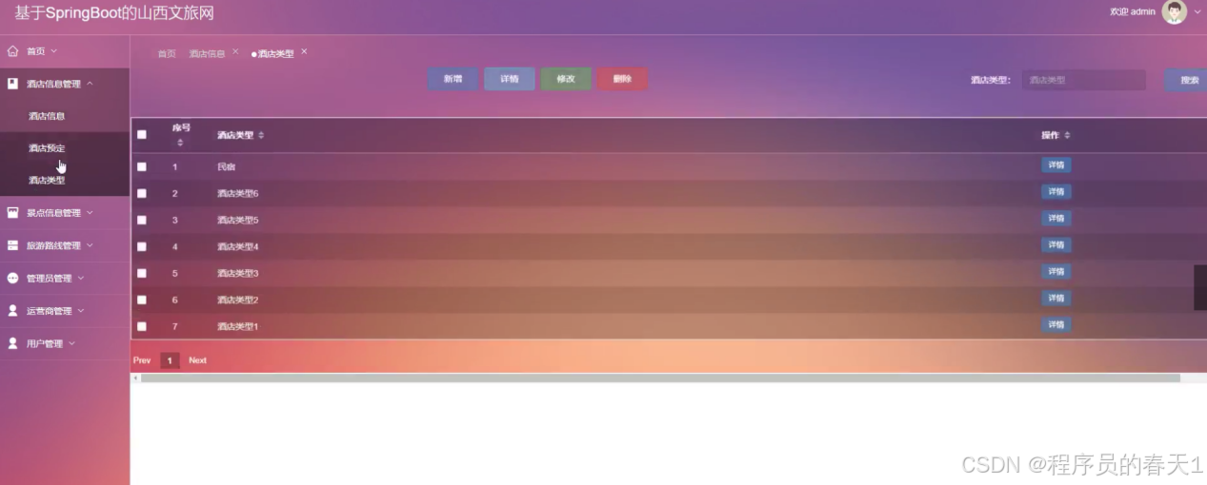The image size is (1207, 485).
Task: Collapse the 酒店信息管理 chevron
Action: (x=90, y=84)
